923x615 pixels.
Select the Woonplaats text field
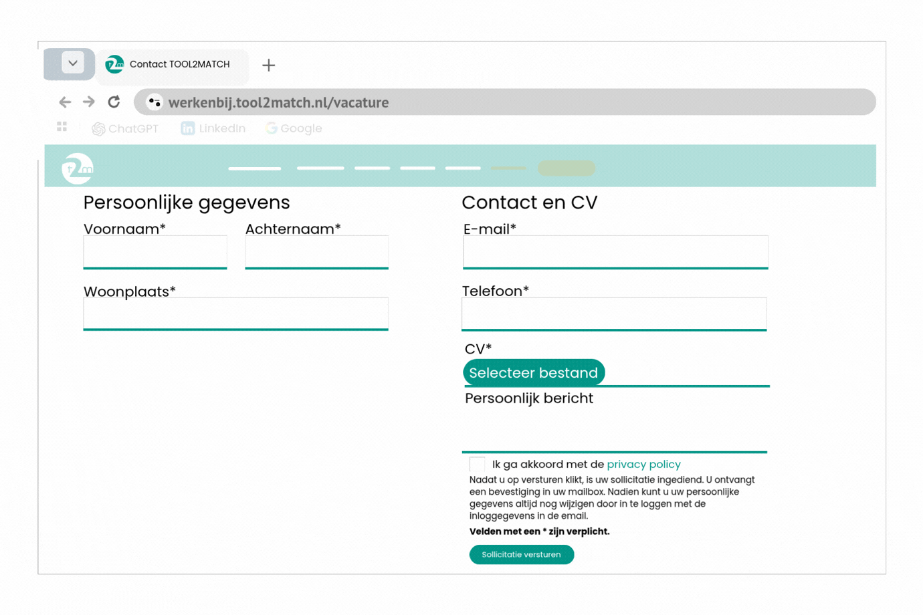coord(235,313)
